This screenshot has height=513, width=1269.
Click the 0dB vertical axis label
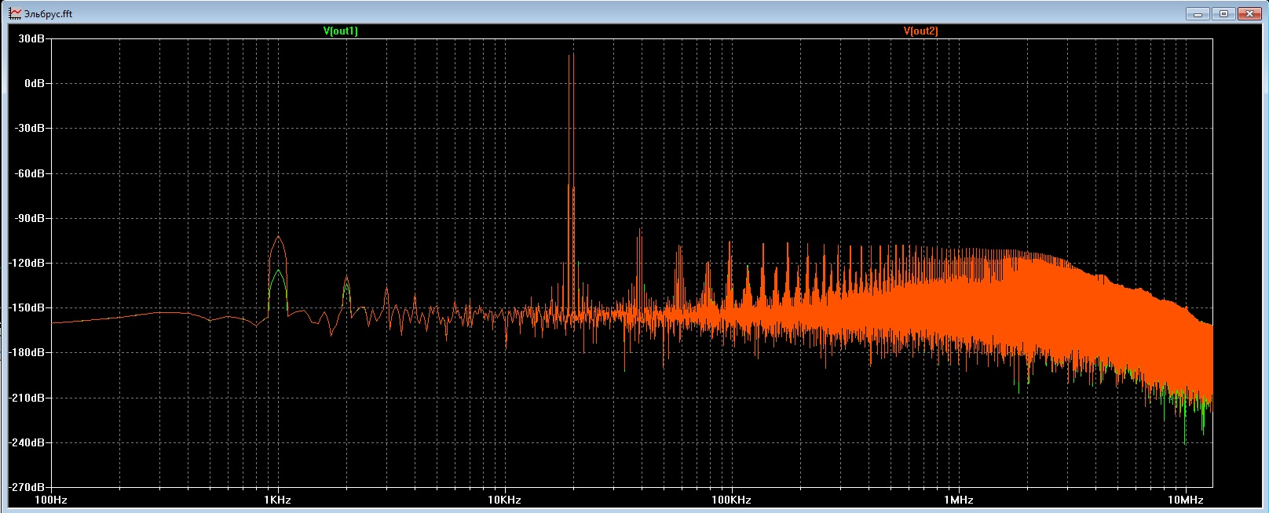coord(34,82)
